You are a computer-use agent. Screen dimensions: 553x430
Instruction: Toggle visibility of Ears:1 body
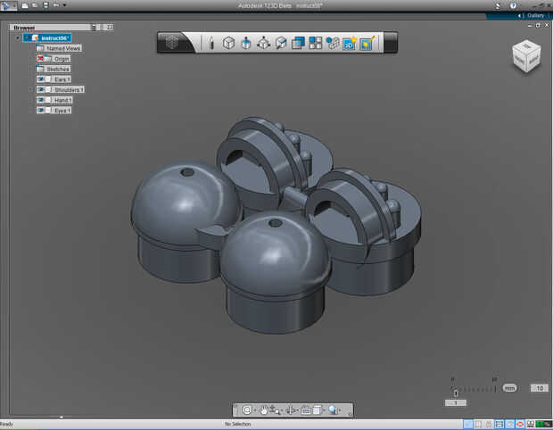tap(42, 79)
